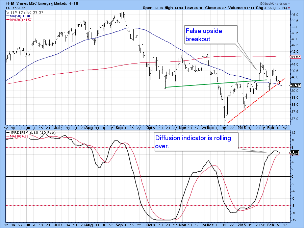Select the iShares MSCI Emerging Markets name
Image resolution: width=304 pixels, height=228 pixels.
click(x=41, y=3)
